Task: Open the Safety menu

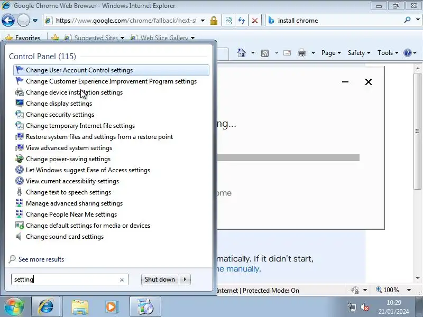Action: (359, 53)
